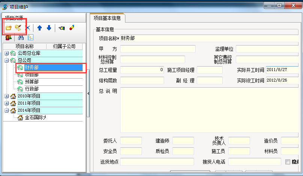Click the blue move down arrow
303x176 pixels.
point(49,28)
